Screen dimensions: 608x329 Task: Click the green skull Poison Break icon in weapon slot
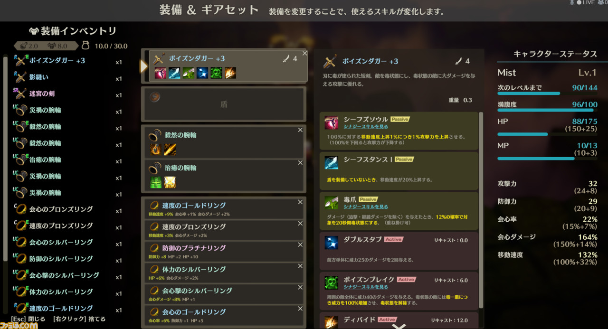(x=216, y=73)
